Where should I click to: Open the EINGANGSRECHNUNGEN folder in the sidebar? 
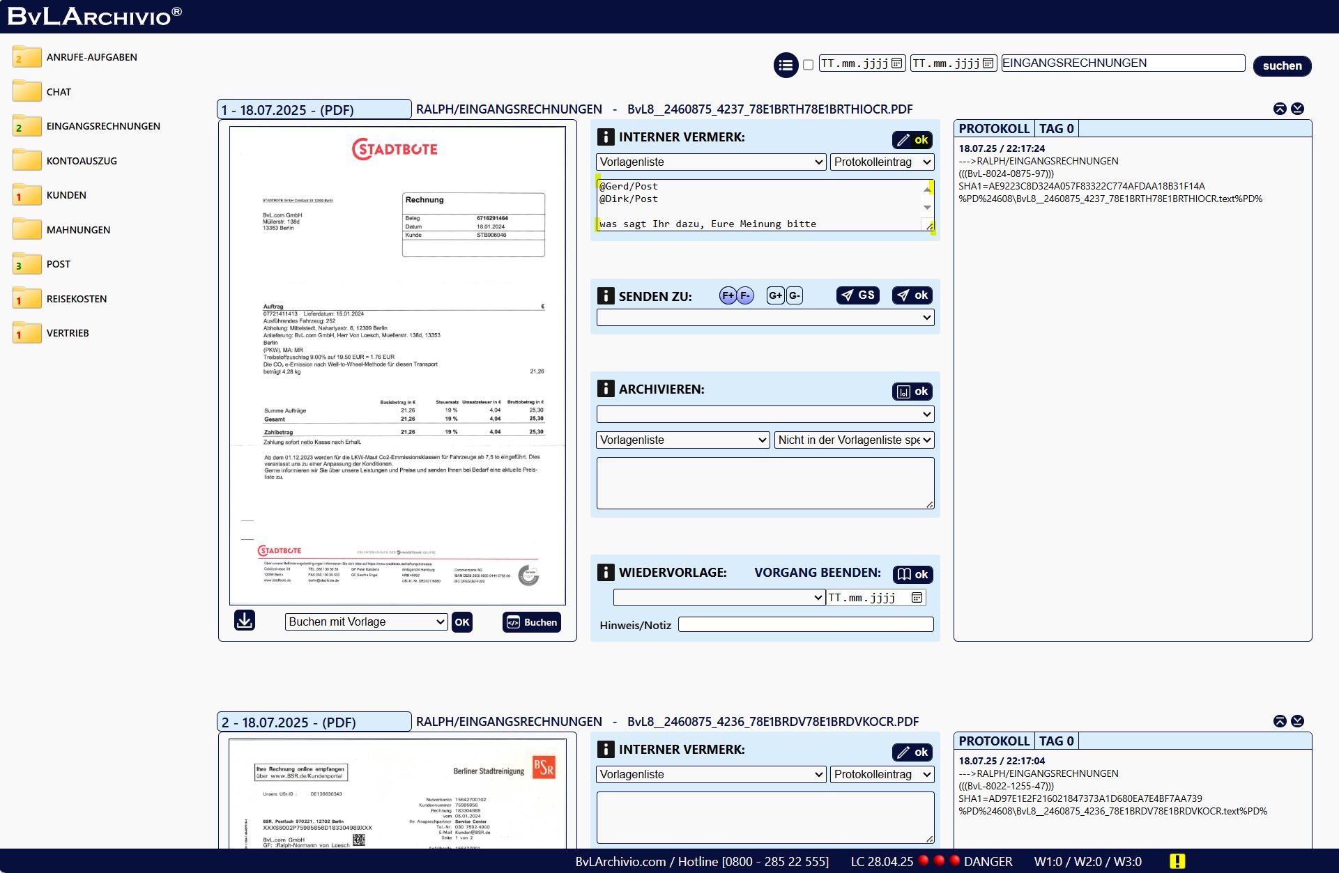tap(102, 126)
